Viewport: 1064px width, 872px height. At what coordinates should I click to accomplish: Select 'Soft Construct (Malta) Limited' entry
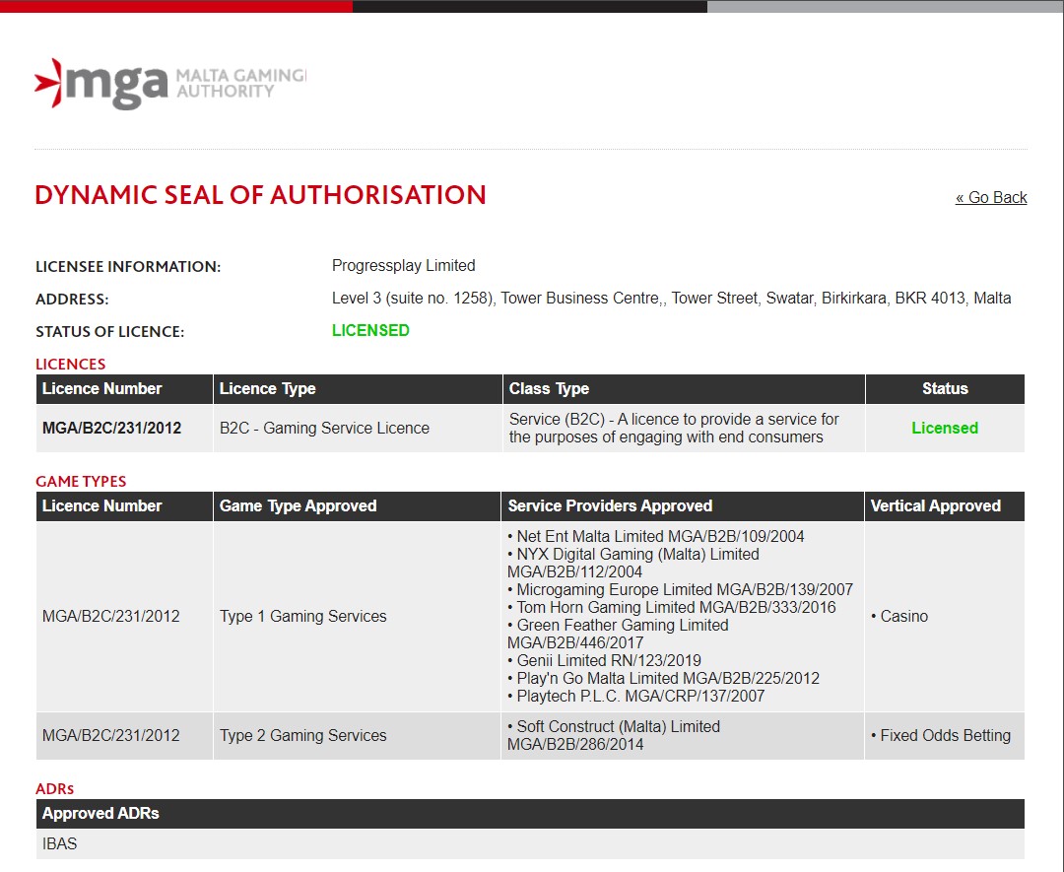(614, 736)
